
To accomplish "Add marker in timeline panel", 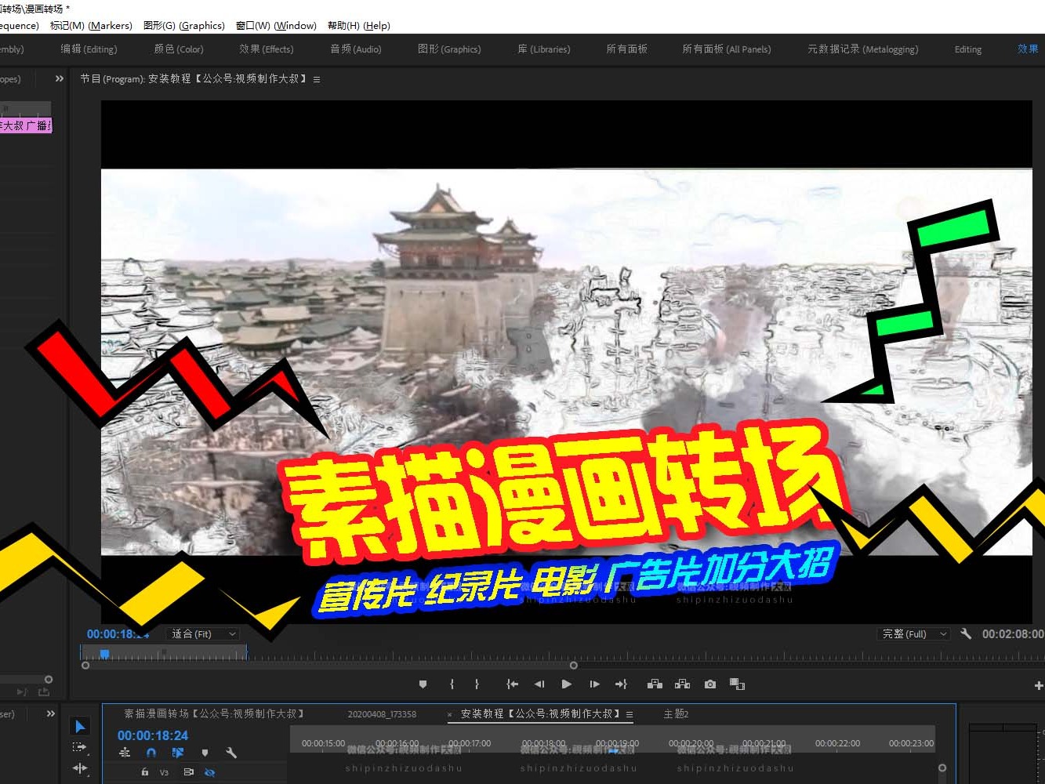I will click(x=205, y=753).
